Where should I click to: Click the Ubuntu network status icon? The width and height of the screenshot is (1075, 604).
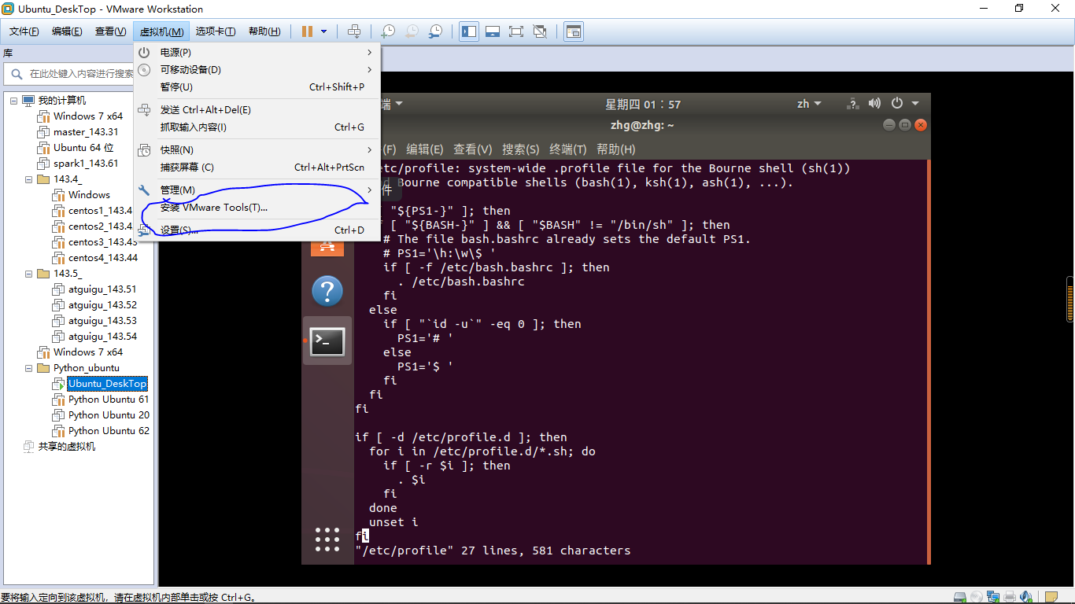852,104
